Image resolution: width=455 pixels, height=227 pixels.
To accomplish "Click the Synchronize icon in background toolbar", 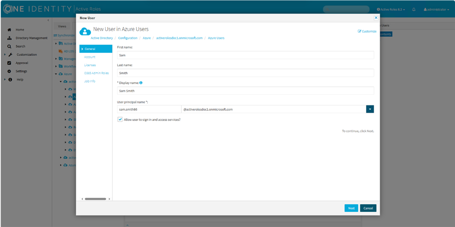I will 55,35.
